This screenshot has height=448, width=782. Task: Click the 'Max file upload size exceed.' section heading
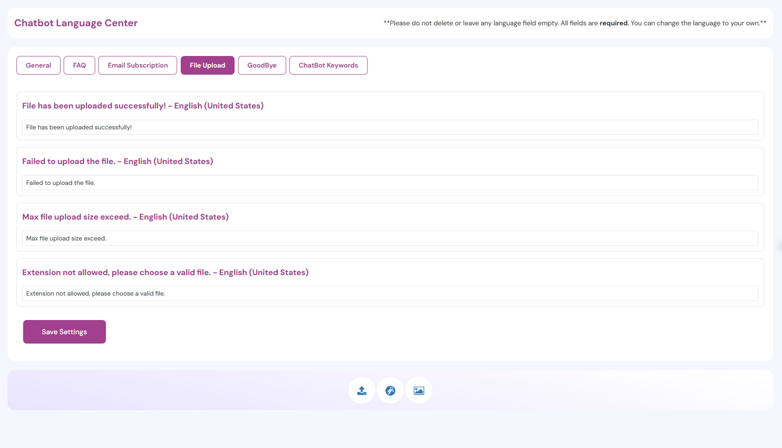[126, 217]
